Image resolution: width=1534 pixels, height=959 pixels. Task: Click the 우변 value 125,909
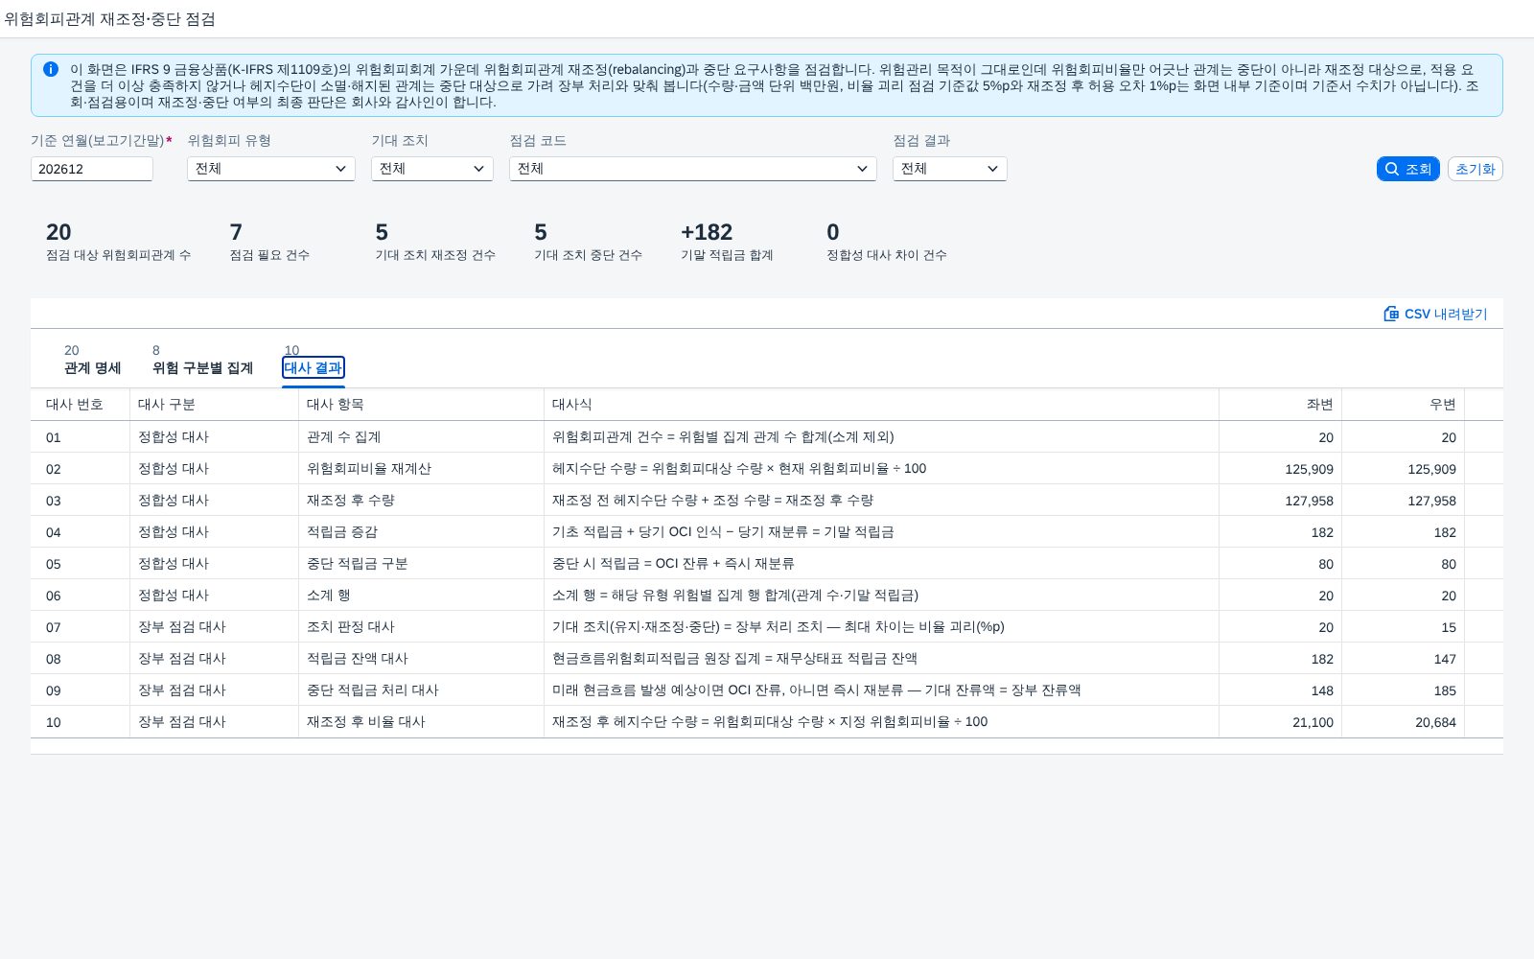pyautogui.click(x=1431, y=469)
